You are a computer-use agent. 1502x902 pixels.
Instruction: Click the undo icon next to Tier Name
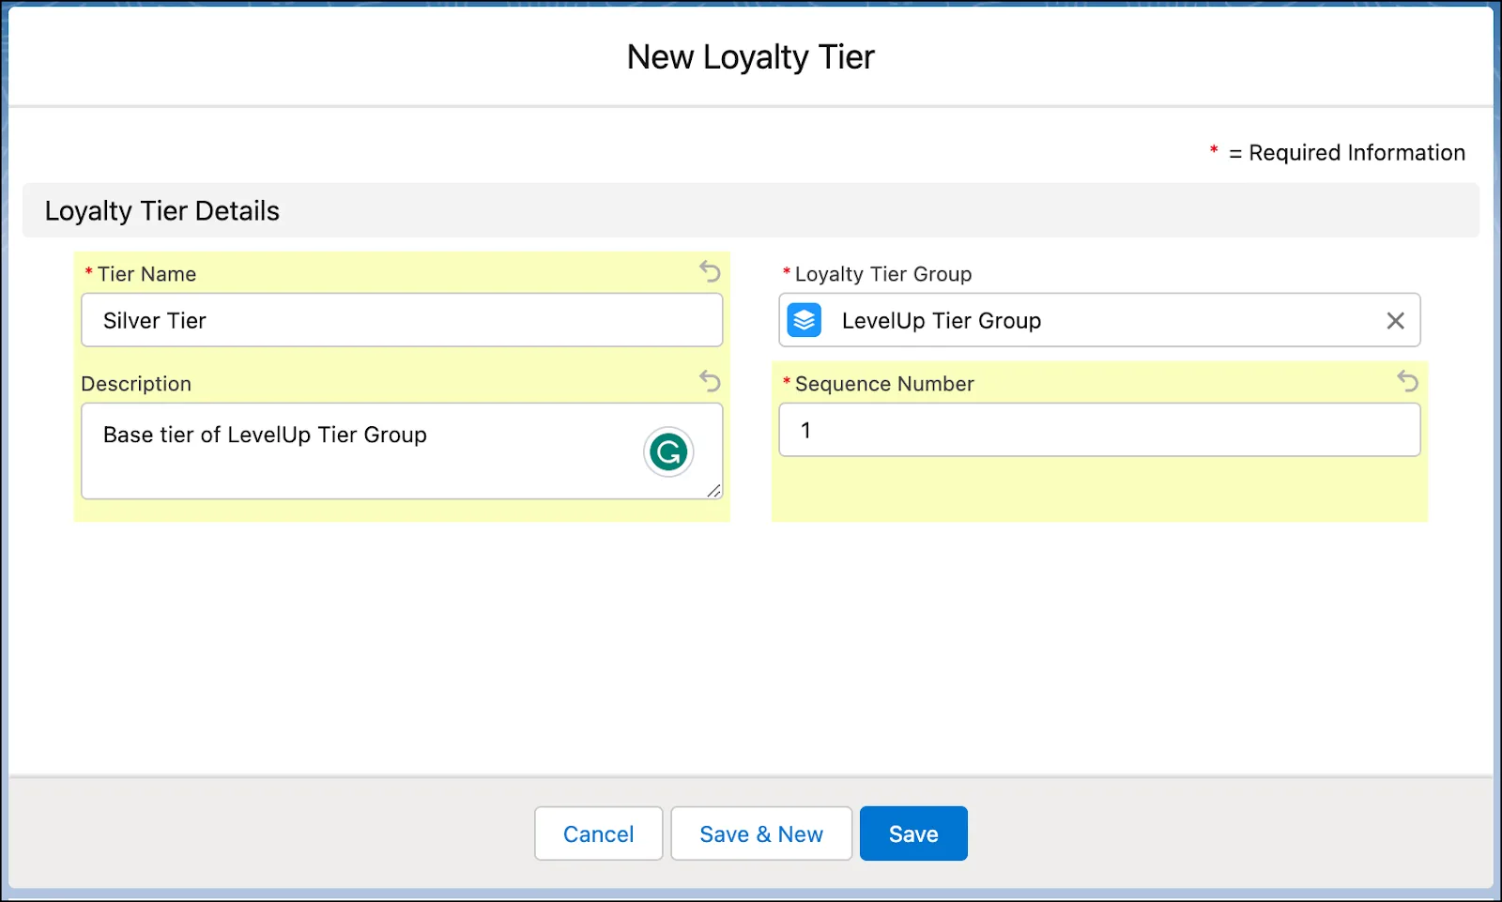pos(710,272)
